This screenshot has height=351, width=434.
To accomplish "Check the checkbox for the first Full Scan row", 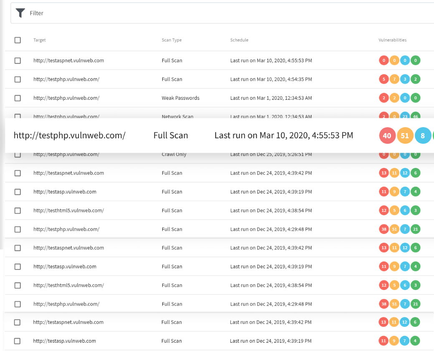I will [x=18, y=60].
